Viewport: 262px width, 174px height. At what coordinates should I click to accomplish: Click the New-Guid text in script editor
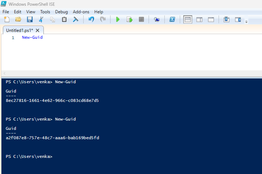pyautogui.click(x=32, y=37)
